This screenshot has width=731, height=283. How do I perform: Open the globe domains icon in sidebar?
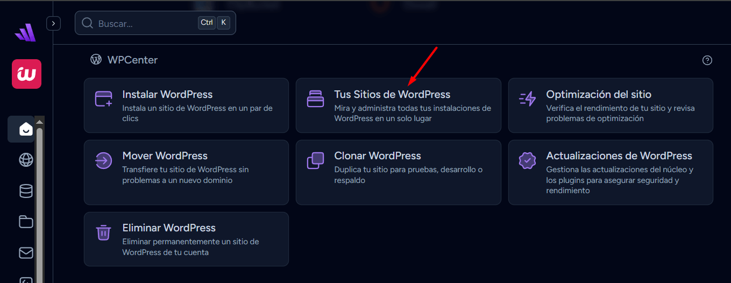coord(25,160)
